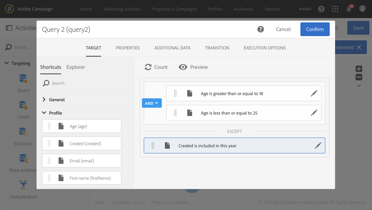Image resolution: width=372 pixels, height=210 pixels.
Task: Click the Count refresh icon
Action: tap(148, 67)
